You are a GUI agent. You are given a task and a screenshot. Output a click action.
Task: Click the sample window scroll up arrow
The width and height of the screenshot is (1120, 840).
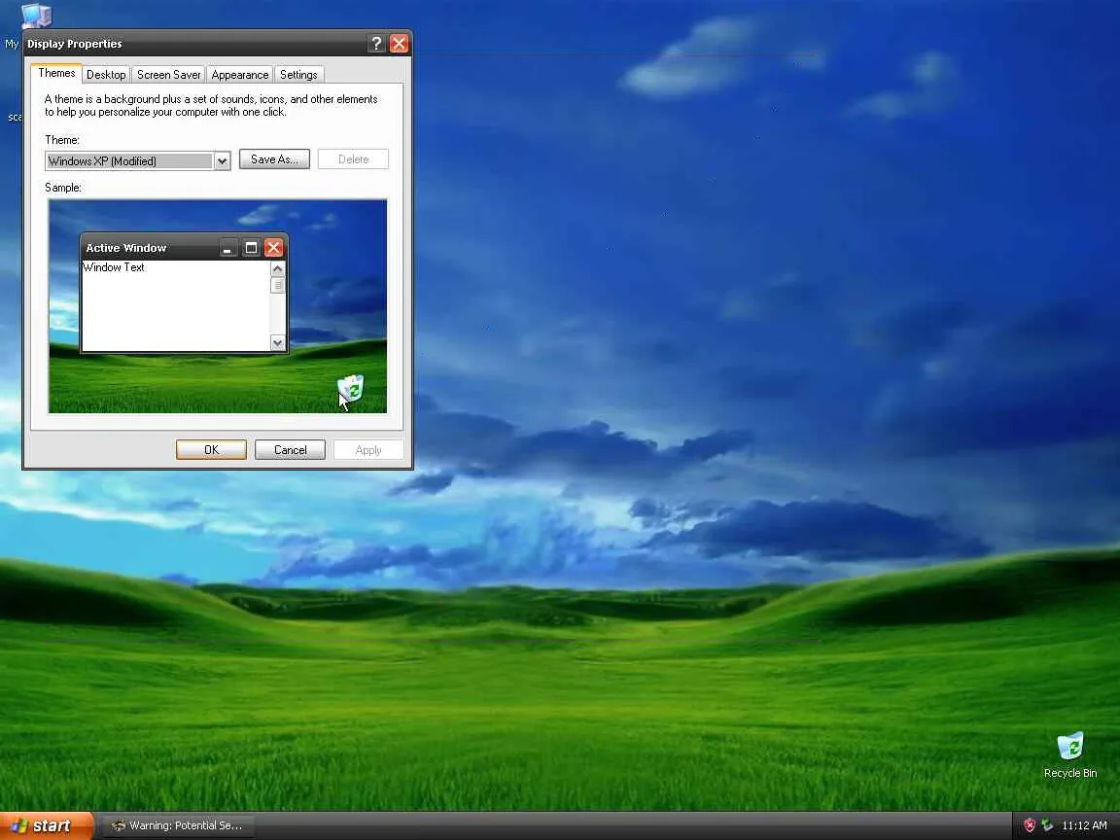click(278, 268)
